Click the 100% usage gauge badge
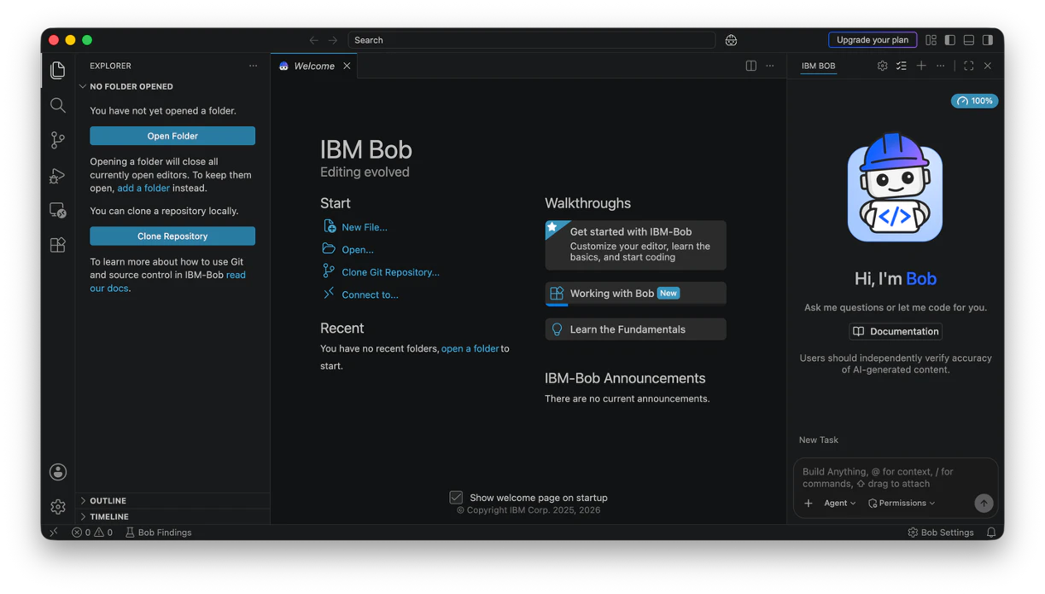1045x594 pixels. [x=974, y=101]
